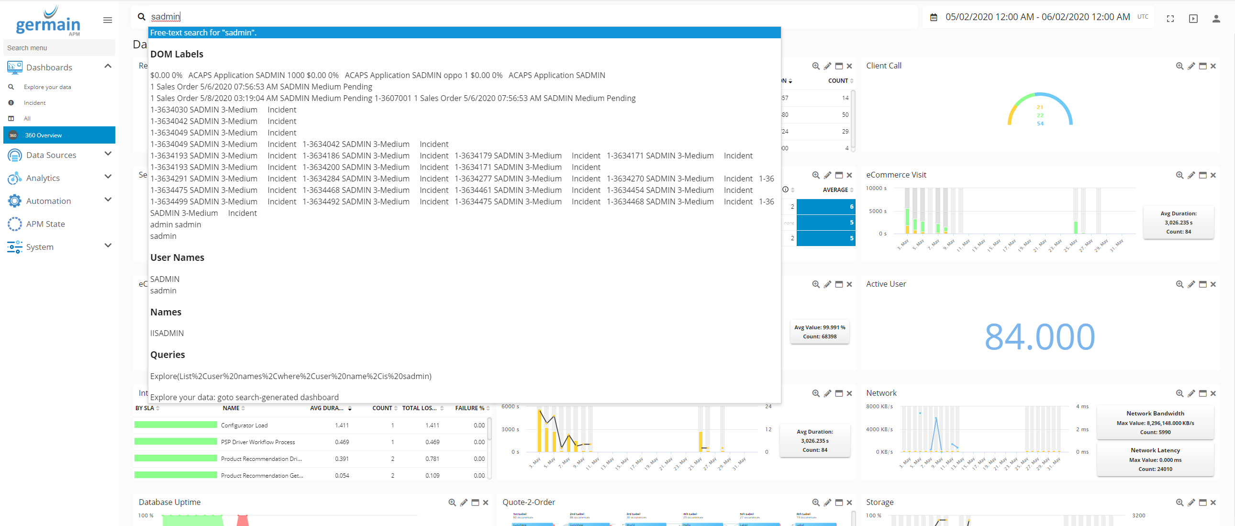The image size is (1235, 526).
Task: Expand the Data Sources menu
Action: click(x=108, y=154)
